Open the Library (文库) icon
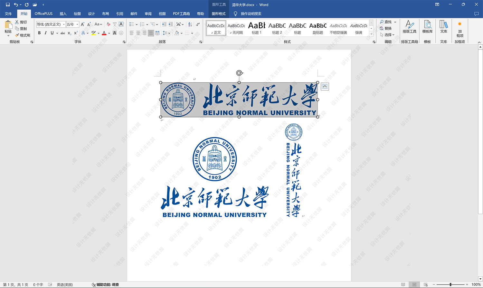This screenshot has width=483, height=288. click(444, 27)
